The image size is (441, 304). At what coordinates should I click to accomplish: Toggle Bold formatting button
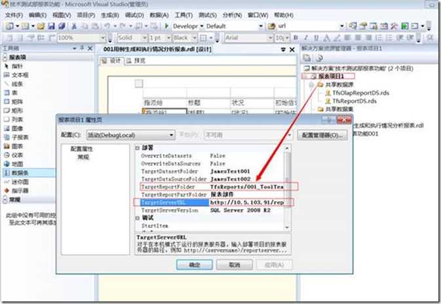296,37
